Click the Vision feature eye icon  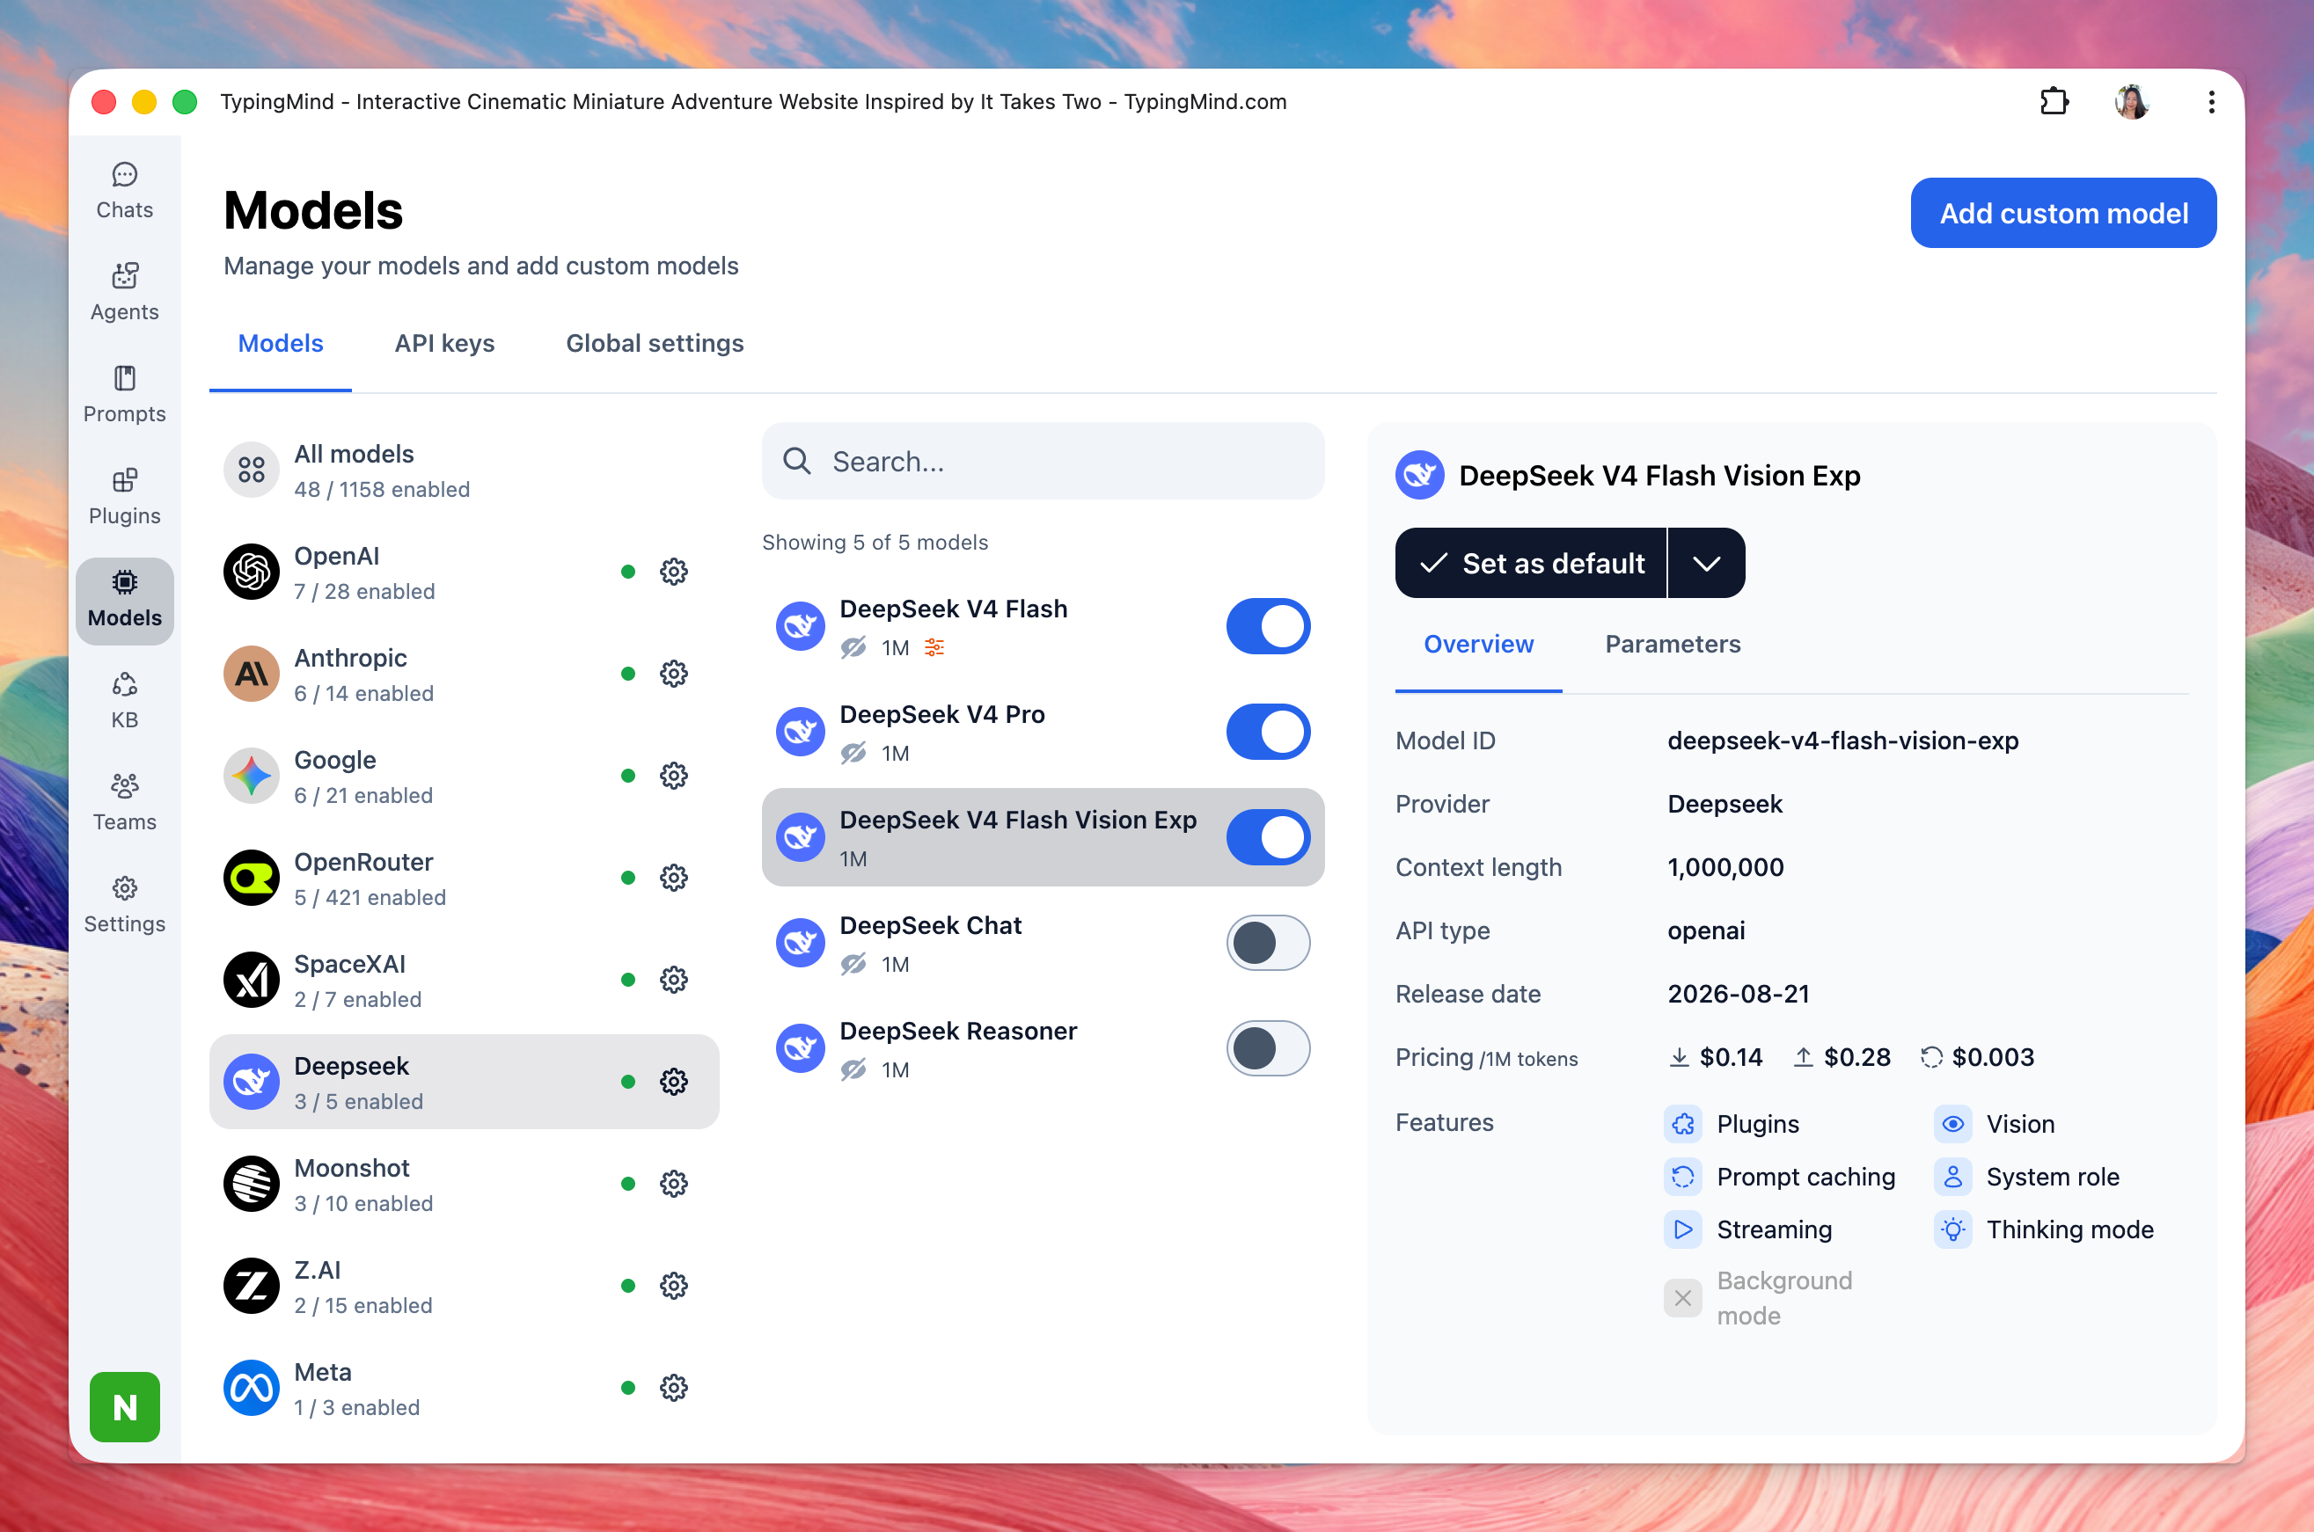(1952, 1124)
